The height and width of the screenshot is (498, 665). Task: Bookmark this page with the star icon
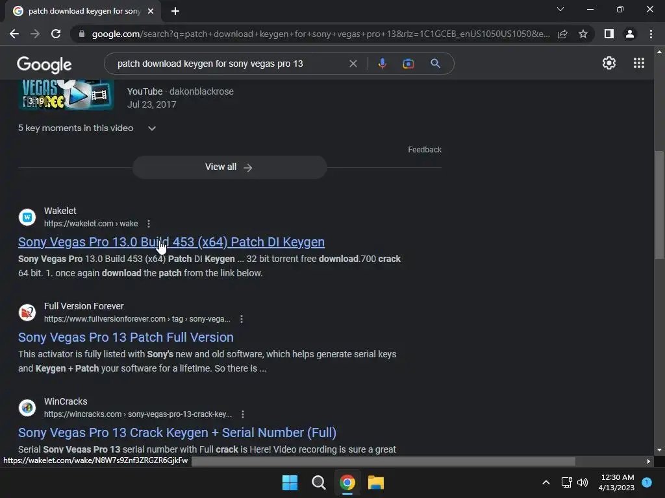point(583,34)
